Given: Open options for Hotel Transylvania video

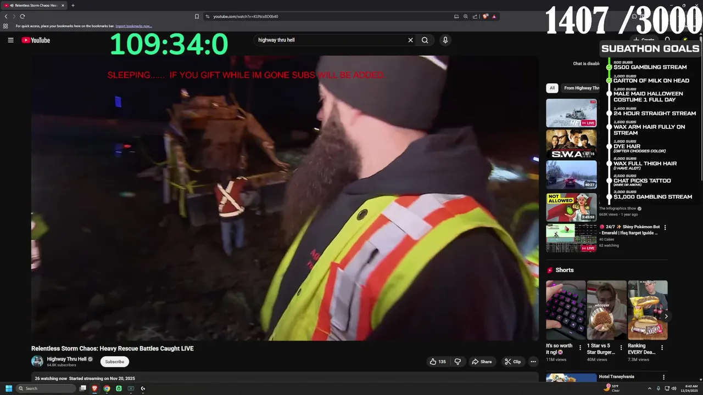Looking at the screenshot, I should tap(663, 377).
